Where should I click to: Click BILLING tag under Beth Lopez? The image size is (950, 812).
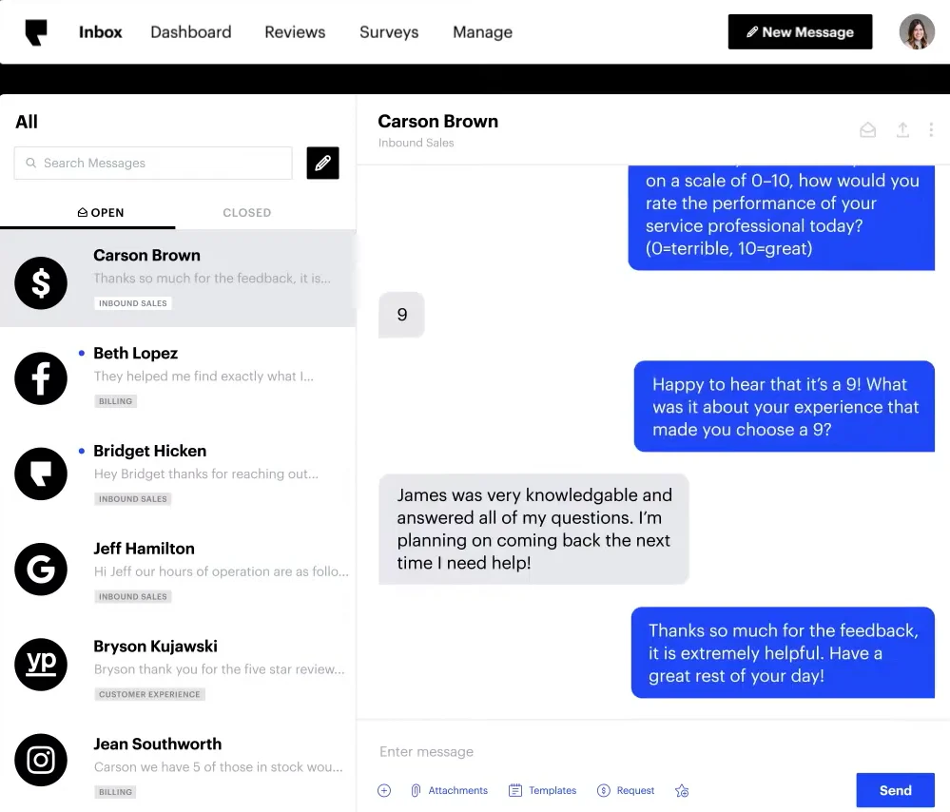click(115, 401)
